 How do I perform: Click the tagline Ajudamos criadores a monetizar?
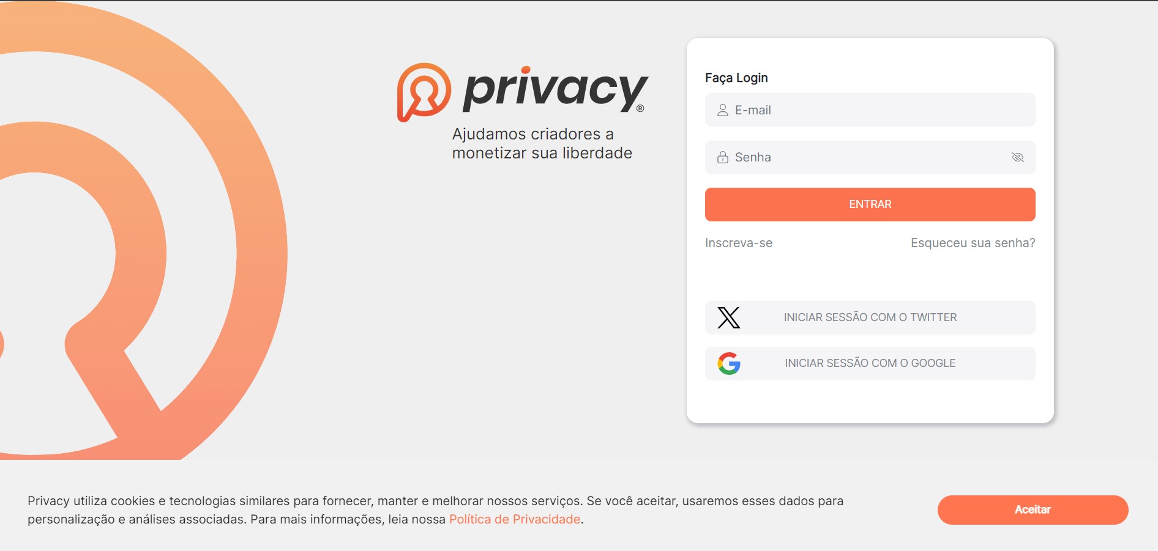click(542, 143)
